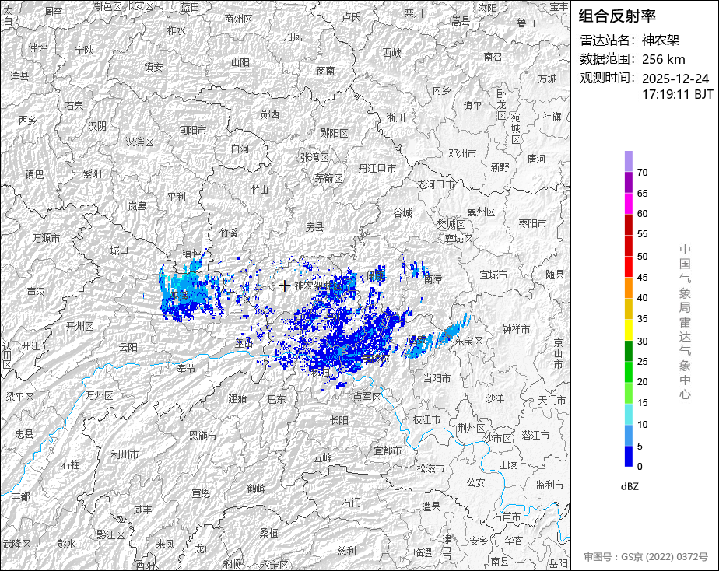Click the '万州区' map label
719x571 pixels.
pos(99,395)
